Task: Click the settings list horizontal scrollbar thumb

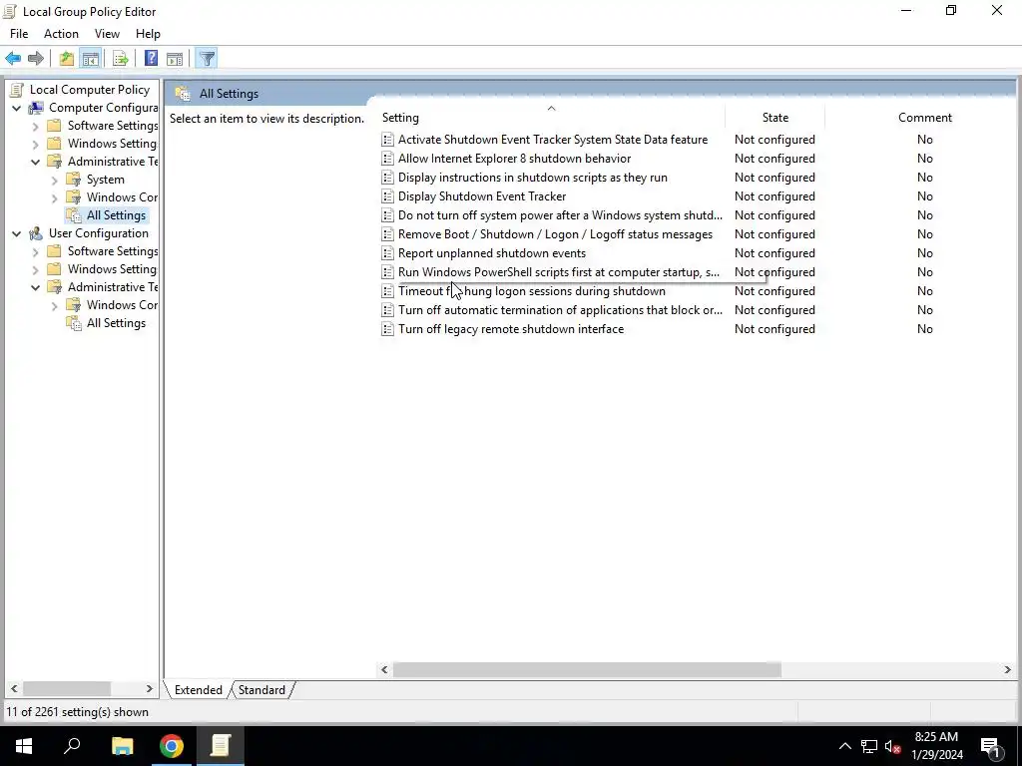Action: (587, 669)
